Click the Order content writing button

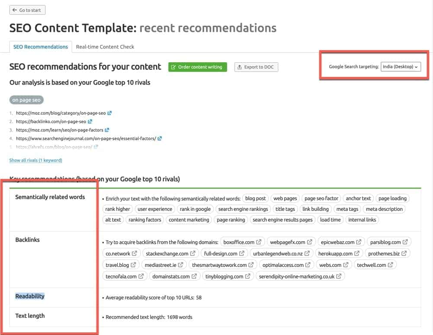(x=197, y=67)
